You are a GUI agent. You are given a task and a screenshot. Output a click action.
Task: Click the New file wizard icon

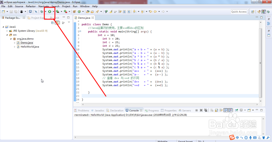pyautogui.click(x=4, y=12)
